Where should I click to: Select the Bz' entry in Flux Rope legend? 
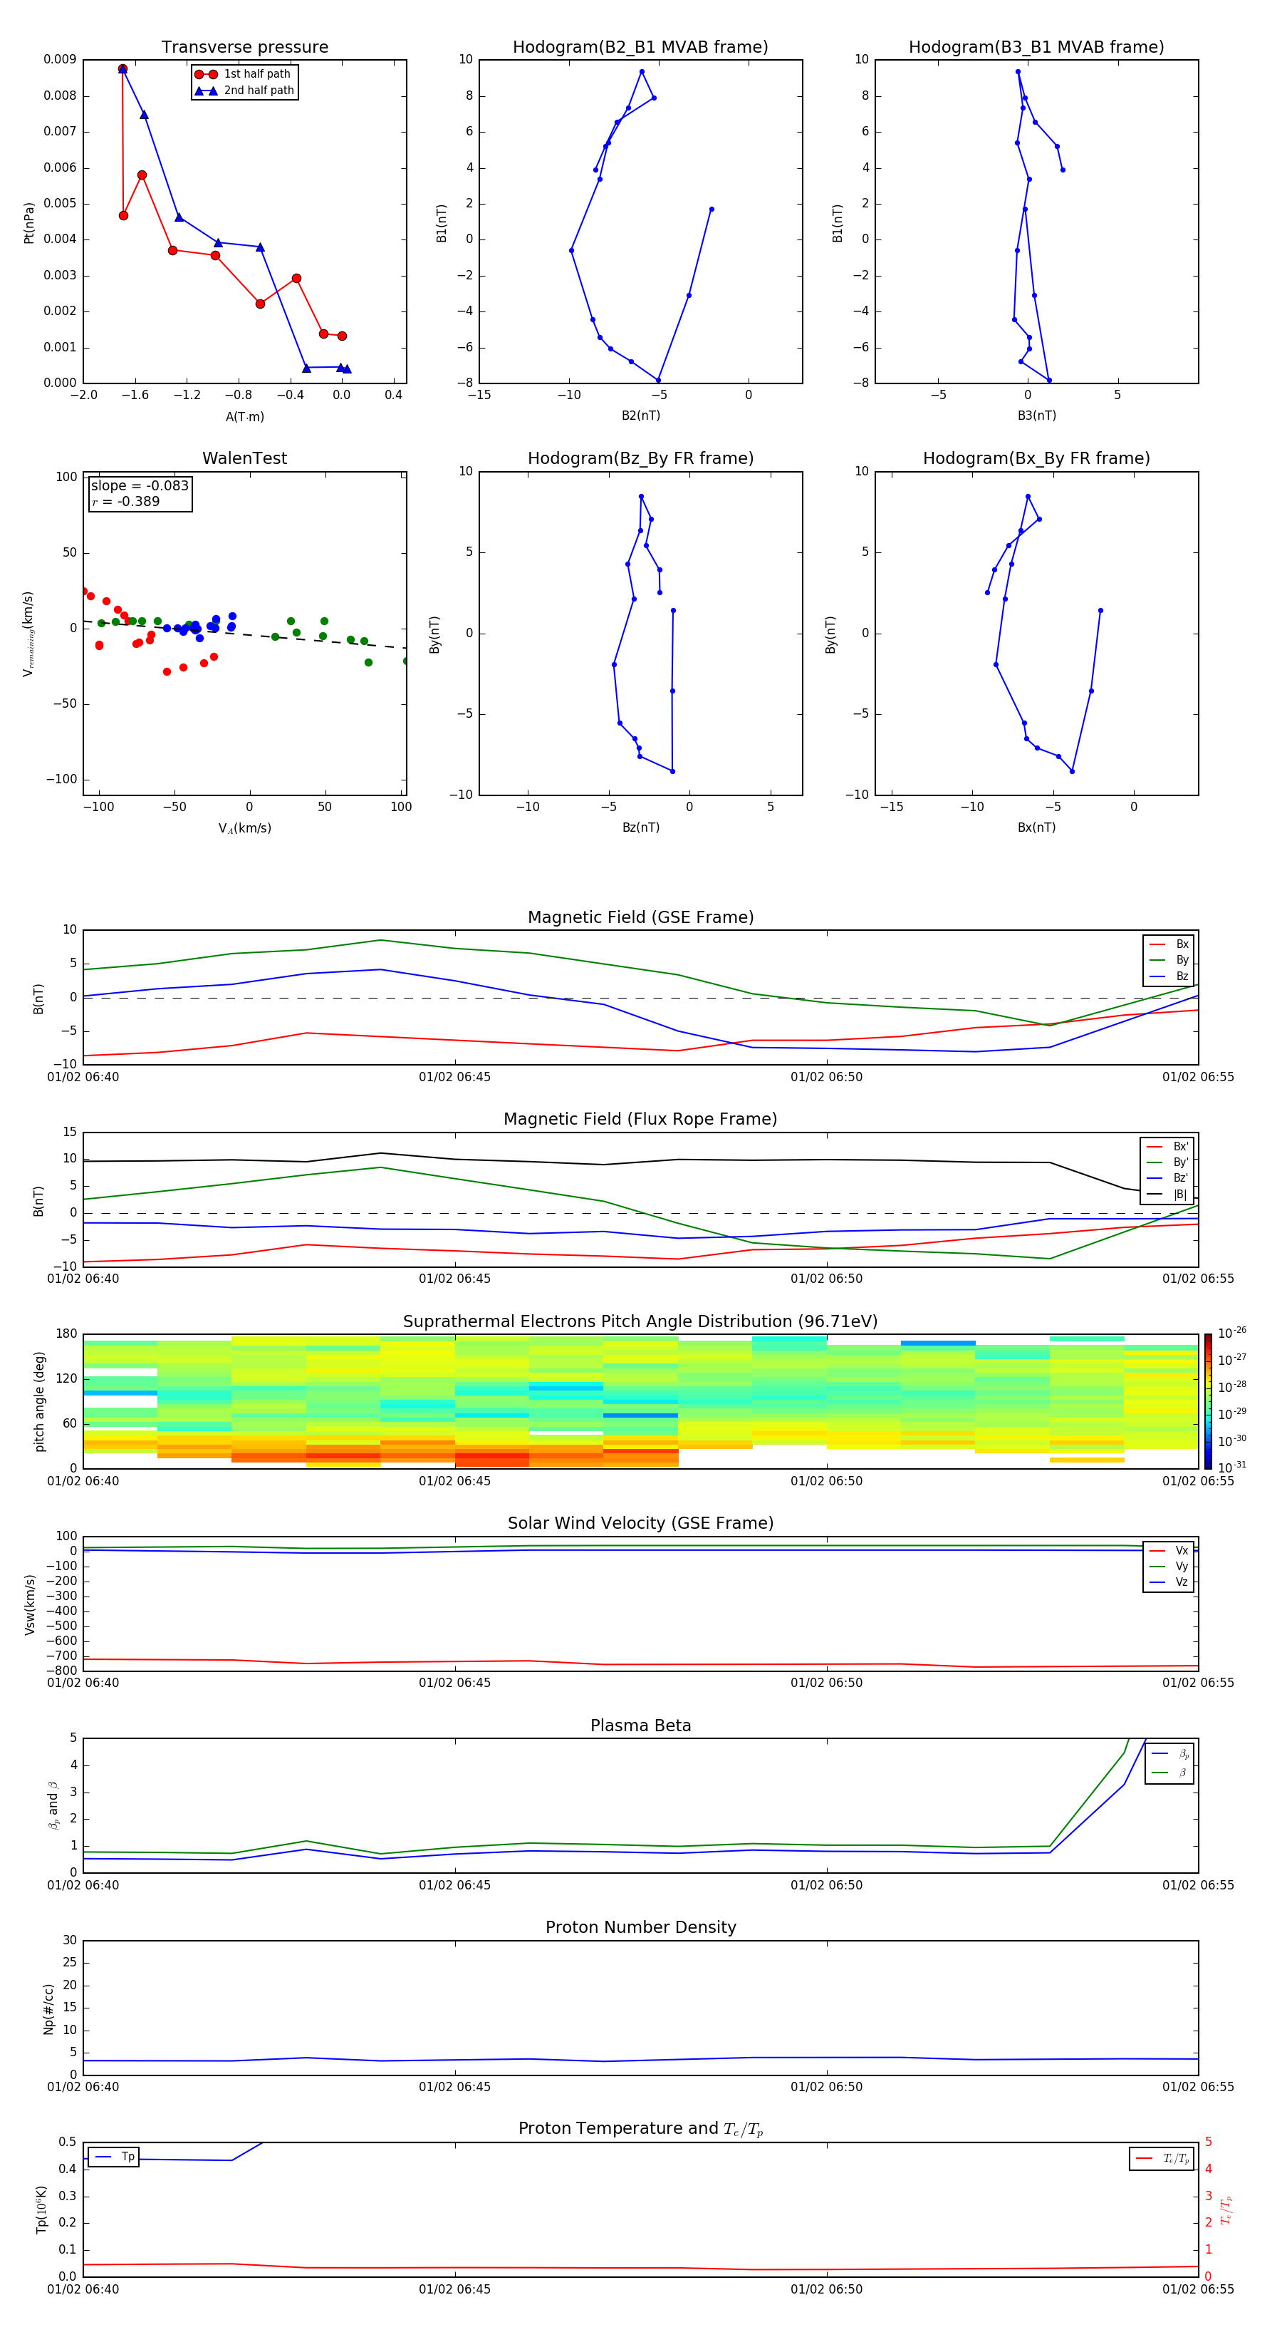click(x=1168, y=1179)
